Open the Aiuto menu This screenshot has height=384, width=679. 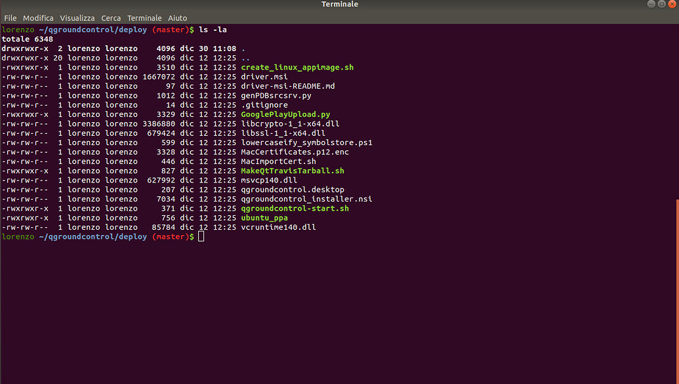(x=177, y=18)
